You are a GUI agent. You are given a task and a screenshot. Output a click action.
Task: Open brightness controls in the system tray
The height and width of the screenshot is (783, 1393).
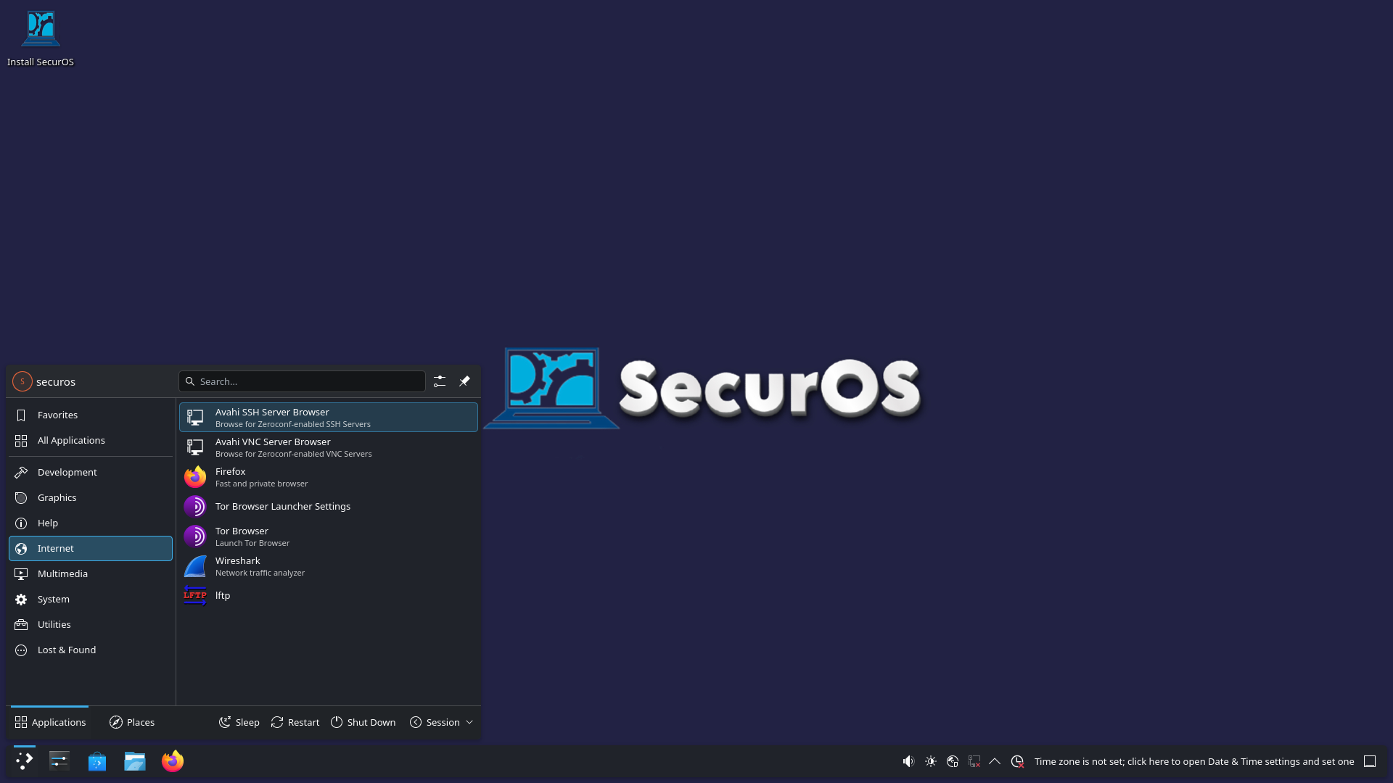coord(930,761)
